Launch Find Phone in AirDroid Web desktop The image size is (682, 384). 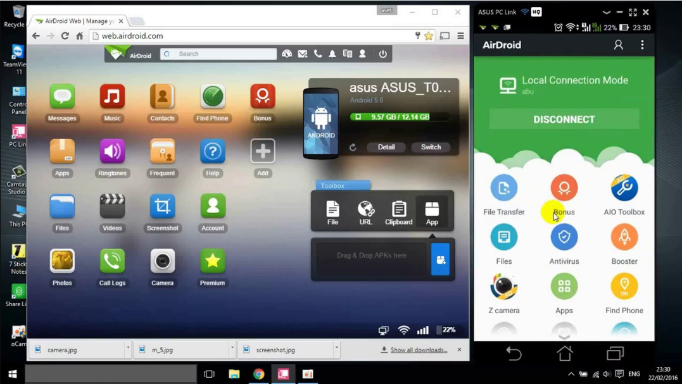pos(212,96)
